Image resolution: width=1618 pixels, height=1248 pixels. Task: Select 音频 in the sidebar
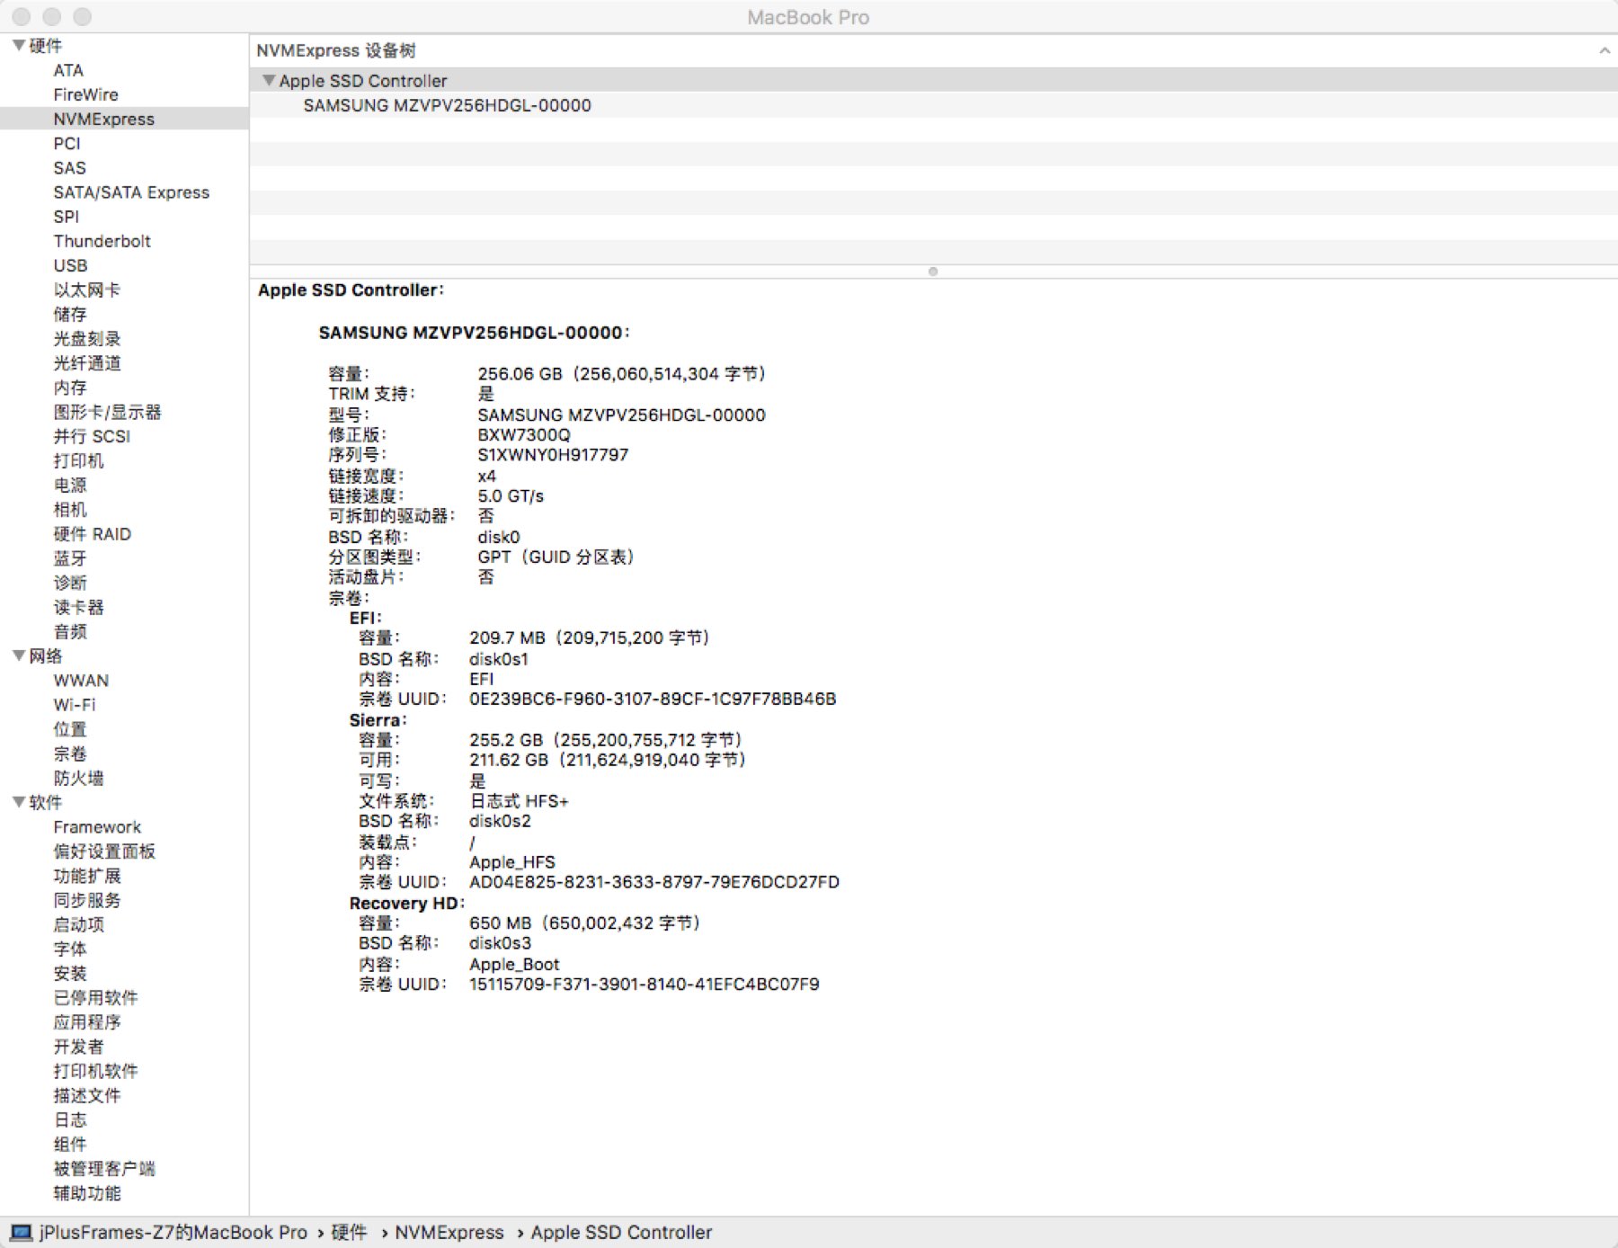[x=70, y=631]
